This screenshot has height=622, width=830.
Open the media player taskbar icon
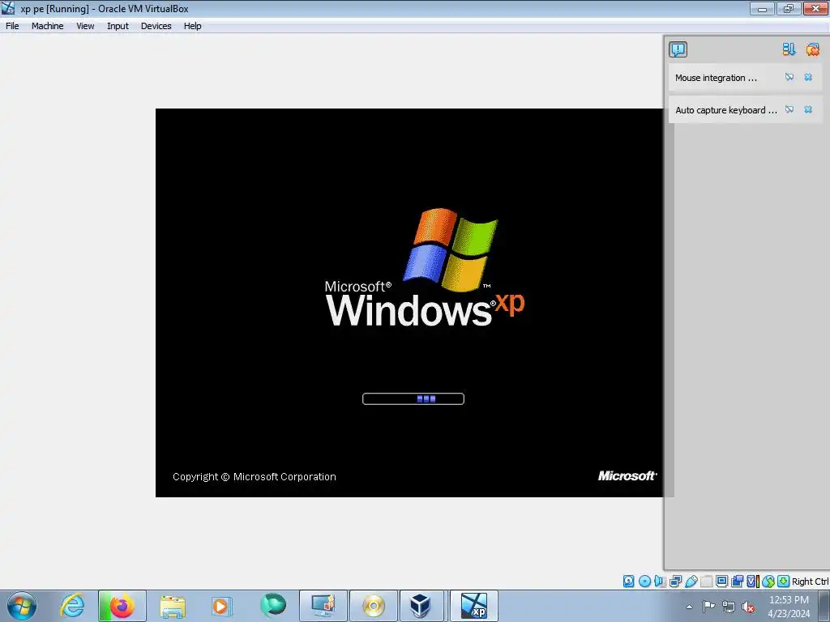[221, 606]
